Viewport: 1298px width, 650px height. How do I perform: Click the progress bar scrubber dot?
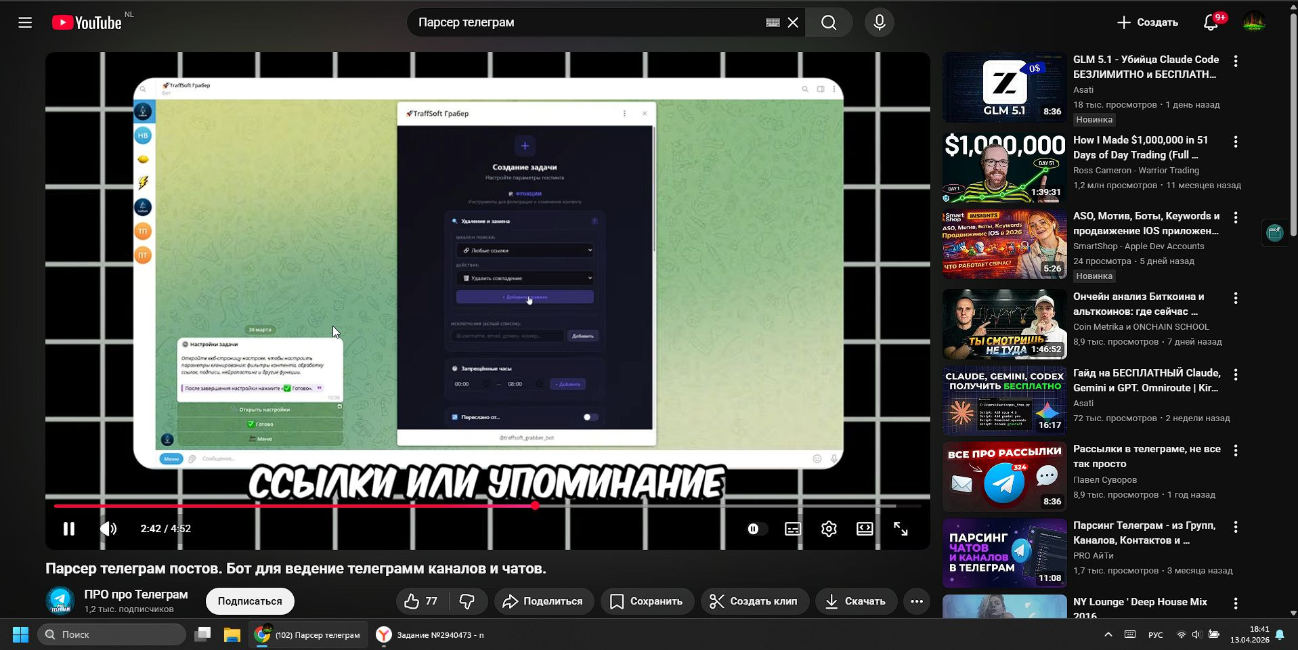[535, 506]
